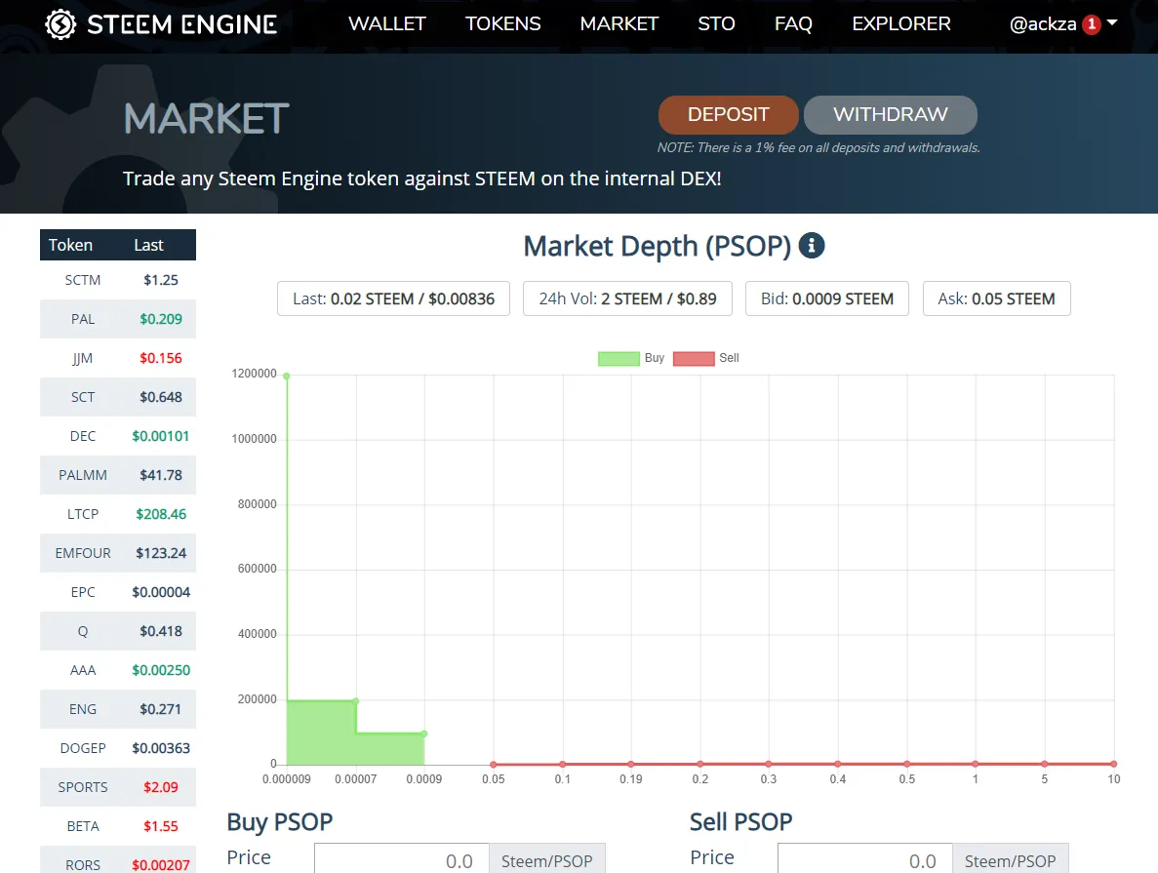Open the STO menu item

tap(716, 23)
